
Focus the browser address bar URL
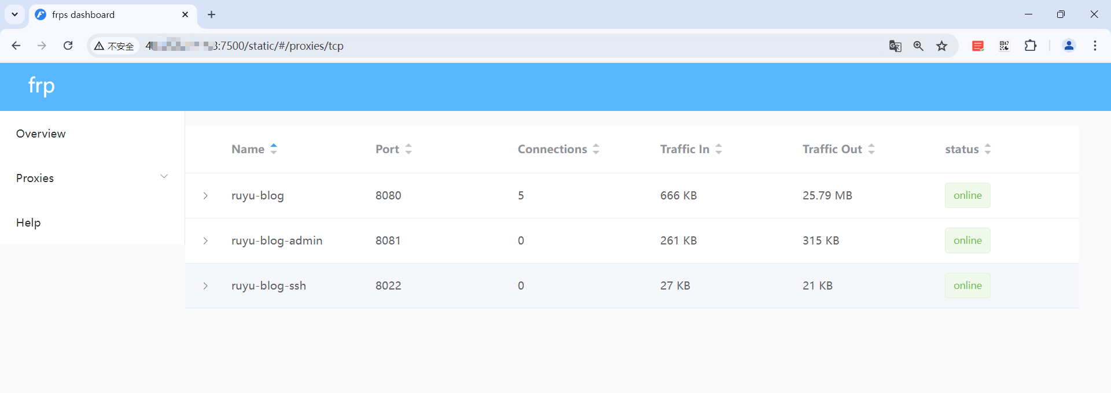point(245,46)
